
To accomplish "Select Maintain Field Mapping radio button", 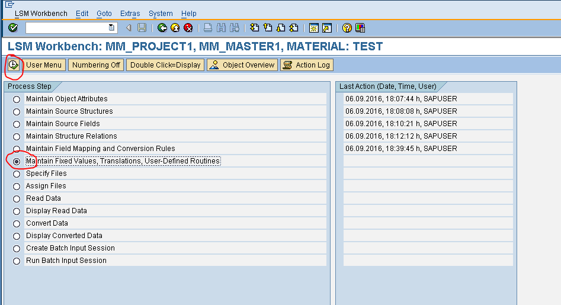I will (17, 149).
